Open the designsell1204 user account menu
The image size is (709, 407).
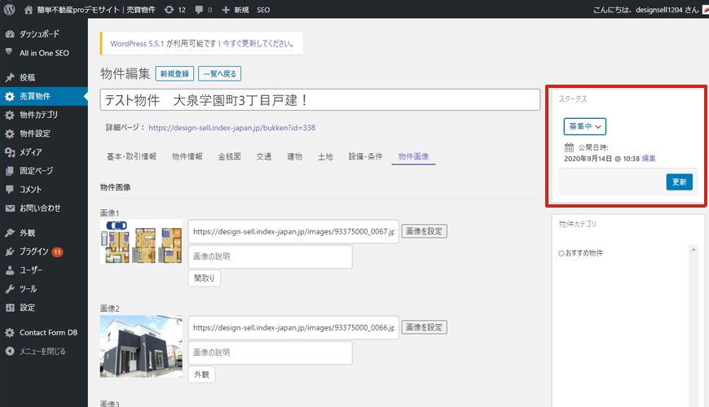pos(644,10)
